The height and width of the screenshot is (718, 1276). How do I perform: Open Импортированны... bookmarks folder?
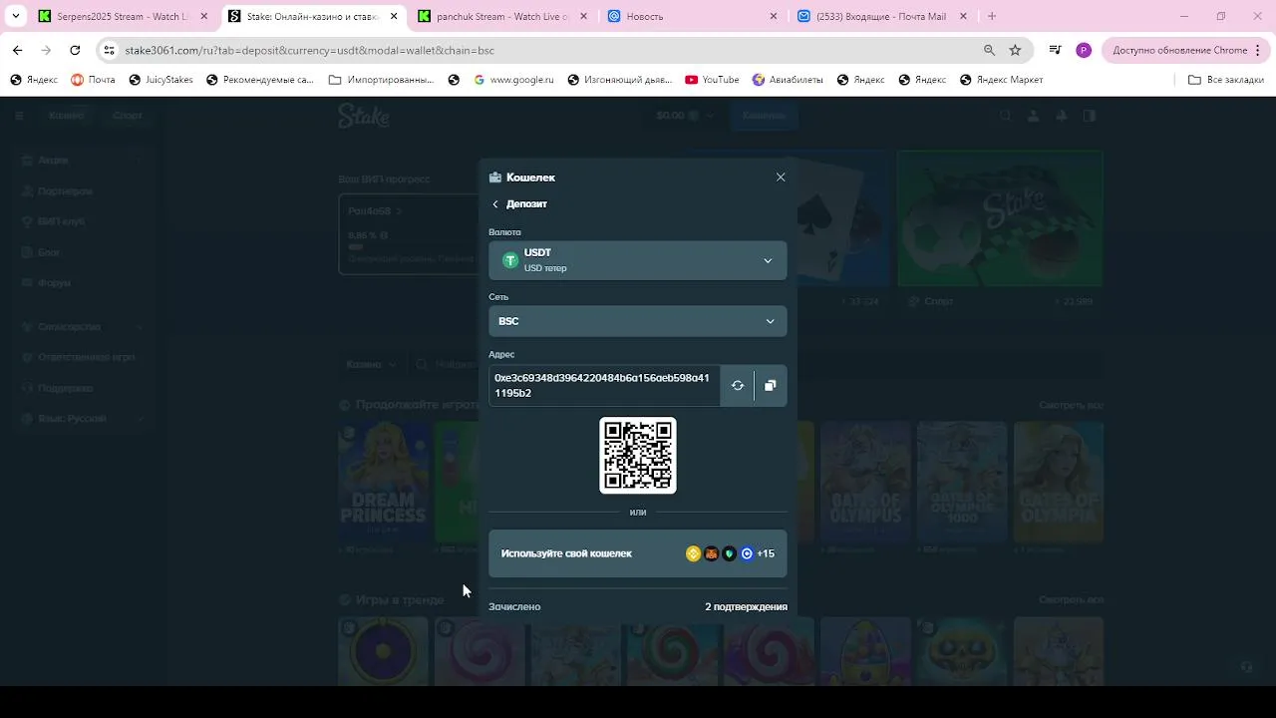[381, 80]
